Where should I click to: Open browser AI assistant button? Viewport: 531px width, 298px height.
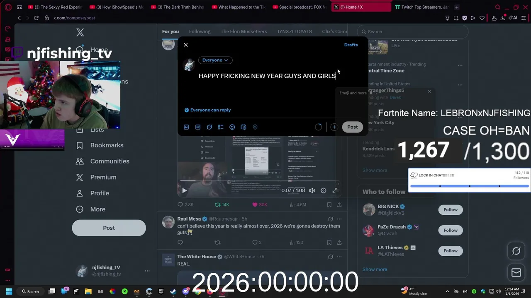click(x=514, y=18)
